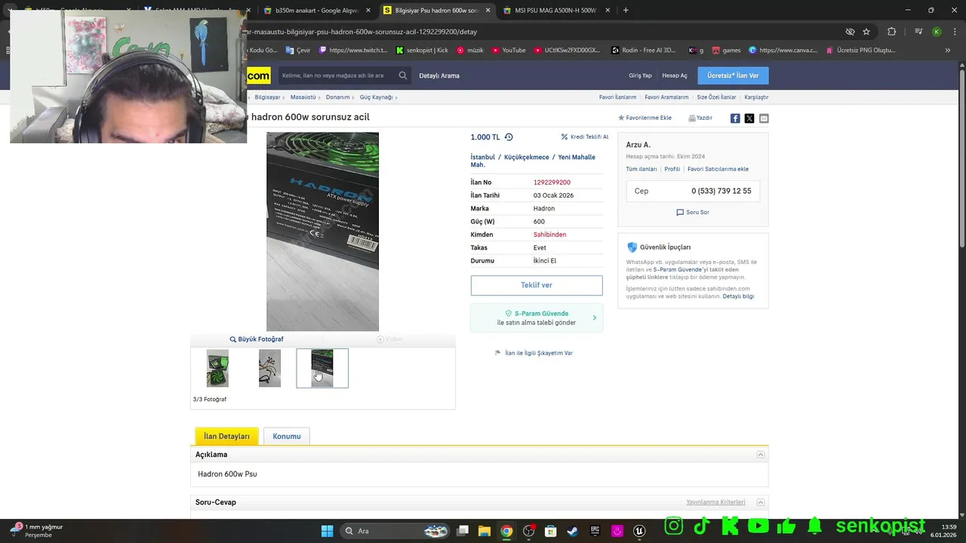The image size is (966, 543).
Task: Click the Hesap Aç link
Action: (675, 75)
